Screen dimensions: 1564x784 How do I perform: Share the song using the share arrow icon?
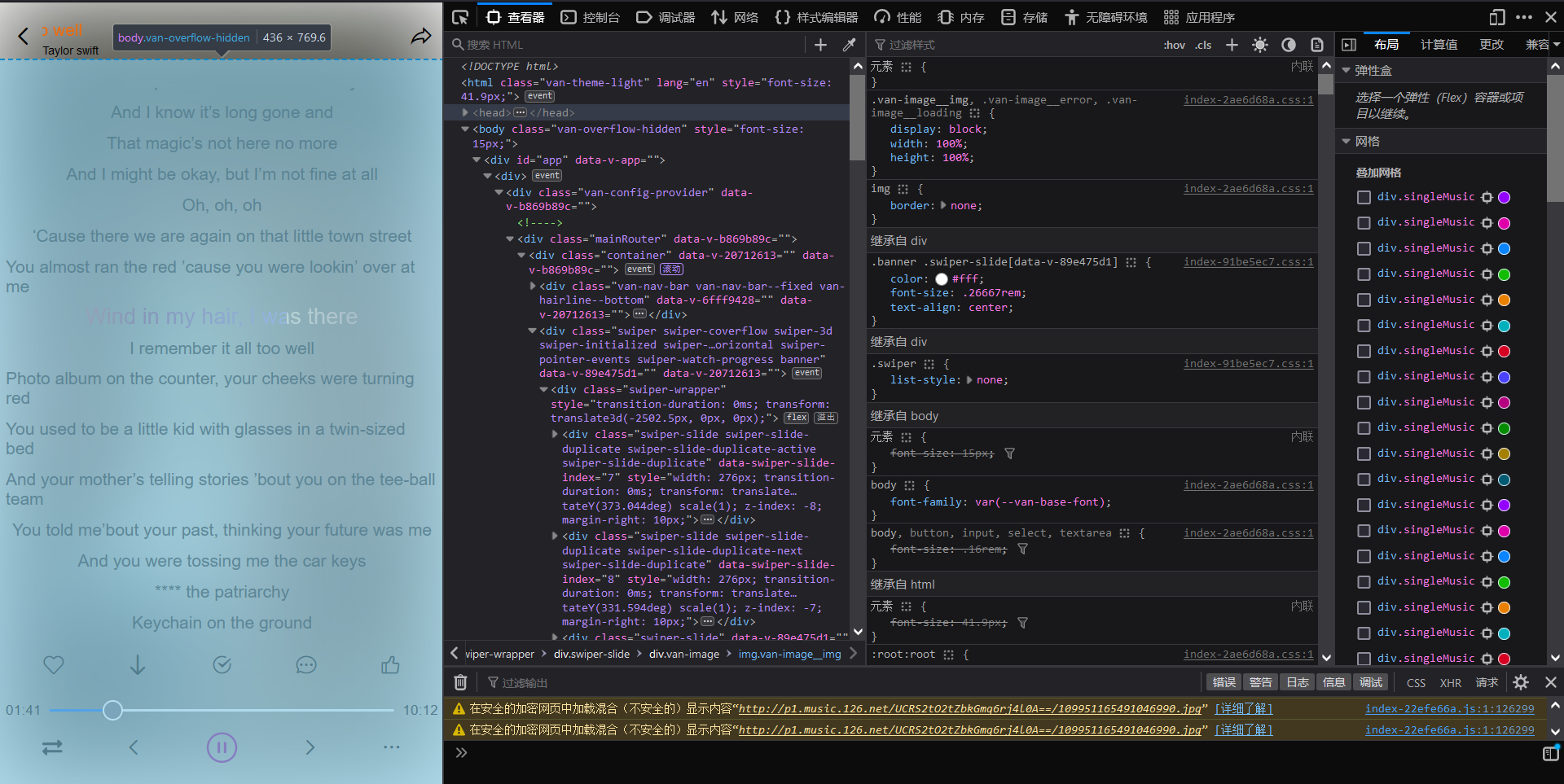(x=421, y=36)
